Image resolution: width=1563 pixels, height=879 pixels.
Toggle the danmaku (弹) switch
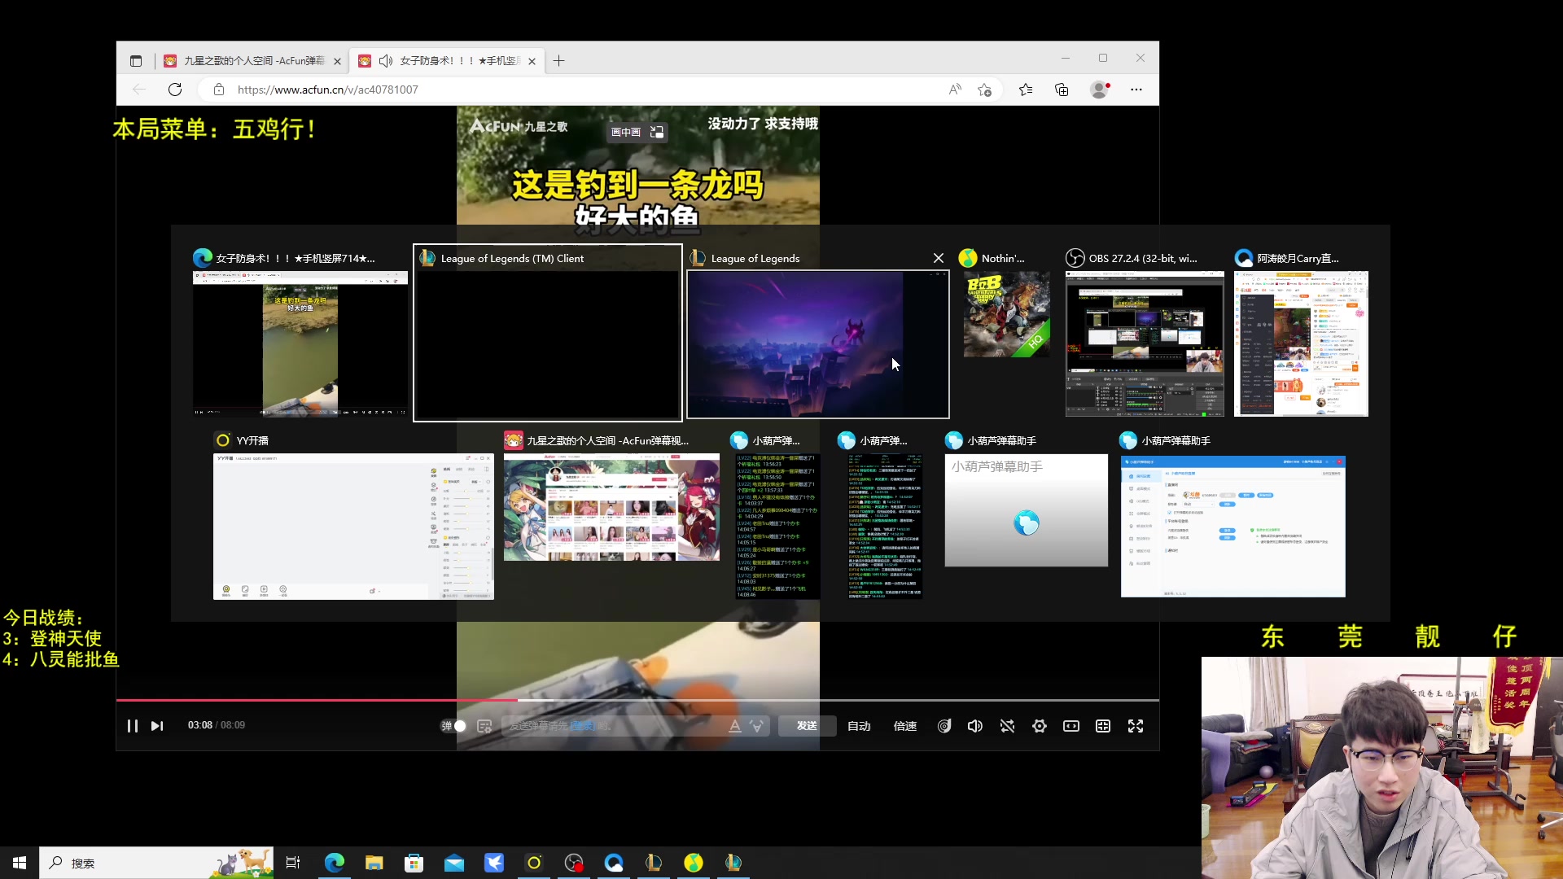coord(453,726)
